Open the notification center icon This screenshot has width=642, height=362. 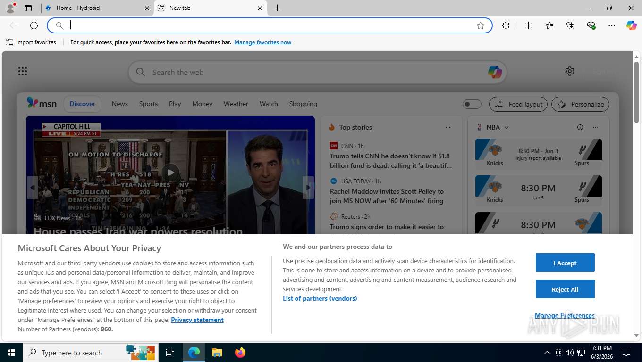click(x=626, y=353)
